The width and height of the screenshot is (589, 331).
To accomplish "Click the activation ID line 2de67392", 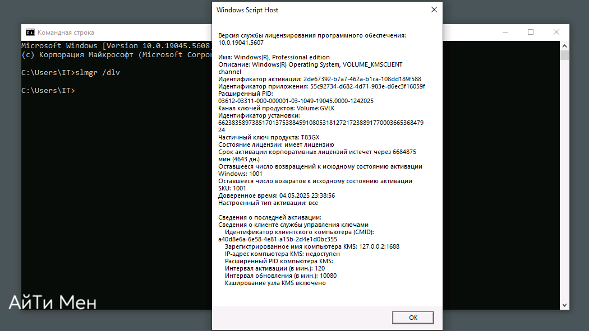I will click(x=320, y=79).
